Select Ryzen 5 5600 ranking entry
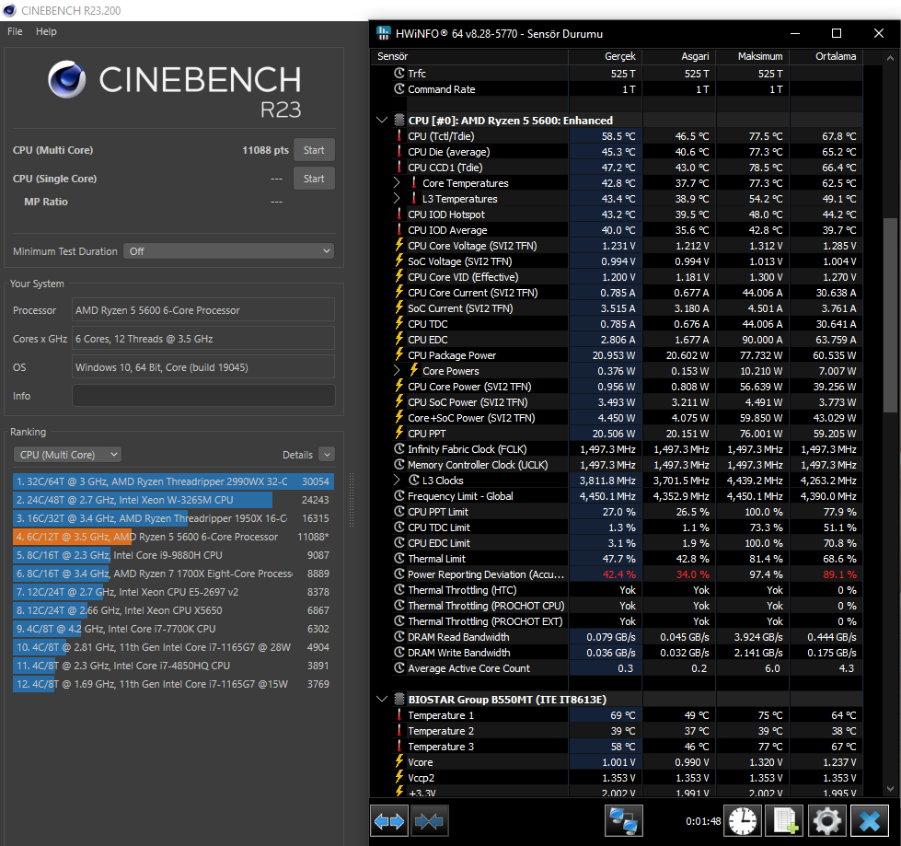Viewport: 901px width, 846px height. 173,537
